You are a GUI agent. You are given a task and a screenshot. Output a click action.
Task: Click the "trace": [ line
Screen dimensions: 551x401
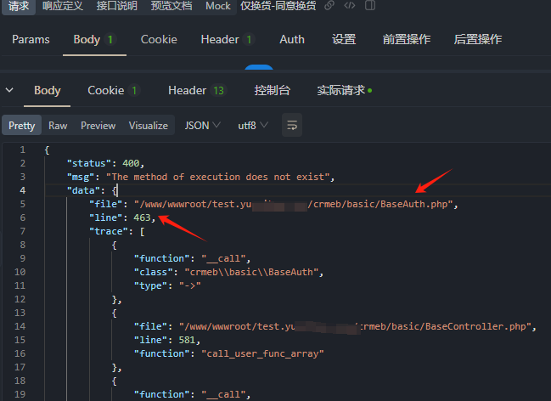point(117,231)
